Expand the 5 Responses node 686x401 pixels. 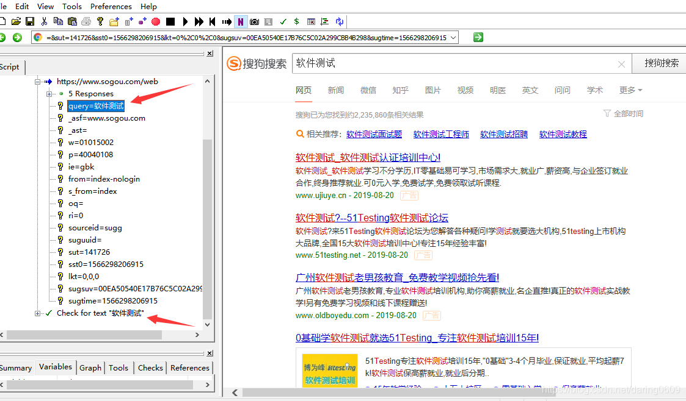tap(49, 94)
